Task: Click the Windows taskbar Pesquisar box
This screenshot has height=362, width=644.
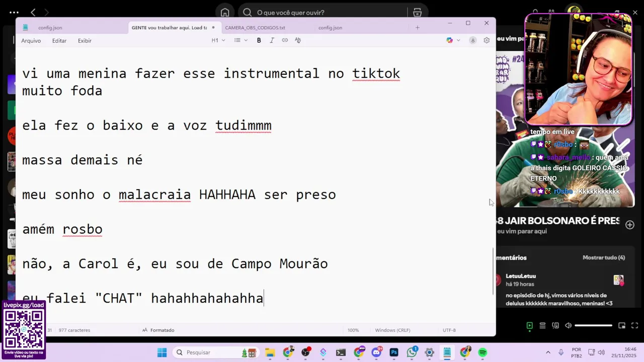Action: [x=215, y=352]
